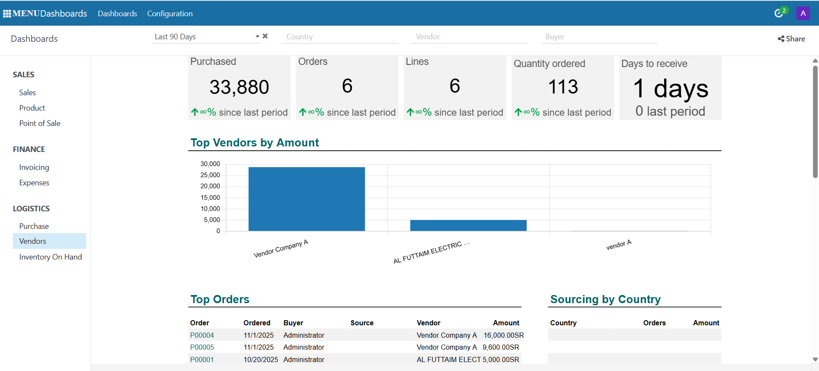Open purchase order P00001 link

click(202, 359)
